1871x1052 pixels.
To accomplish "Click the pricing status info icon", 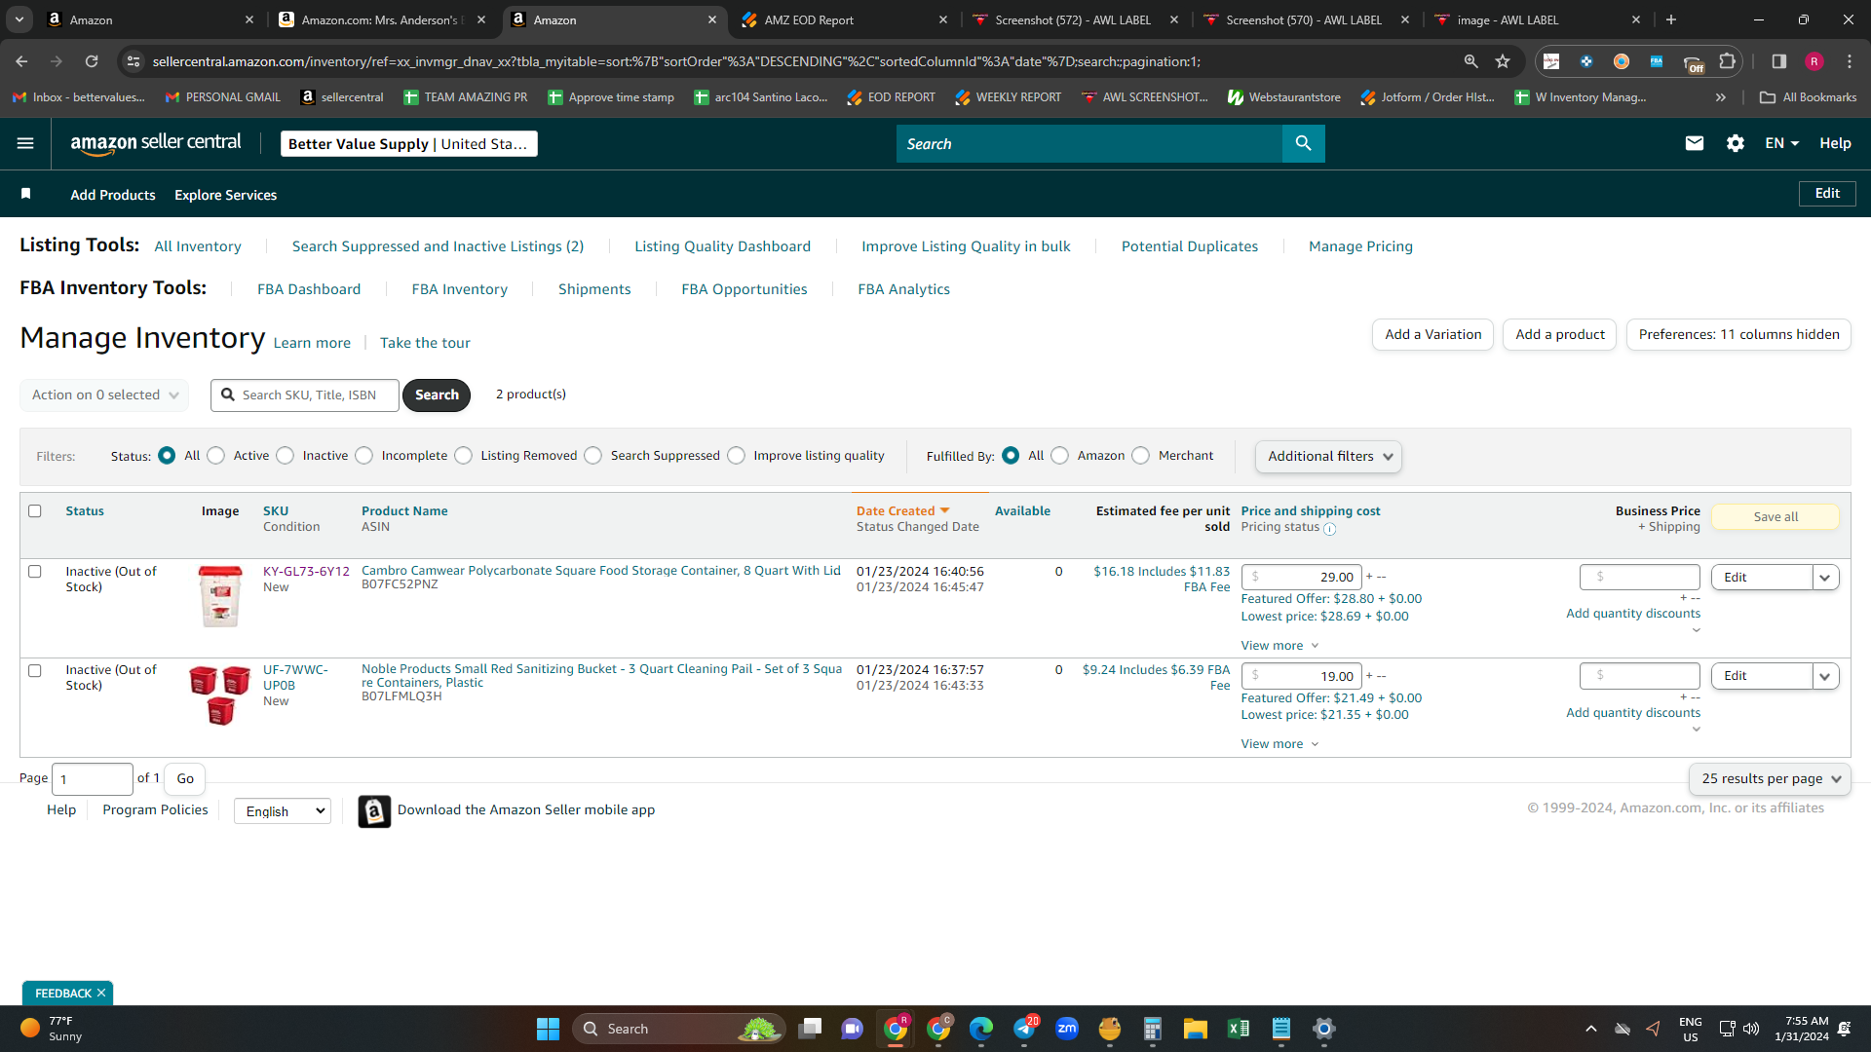I will [1330, 529].
